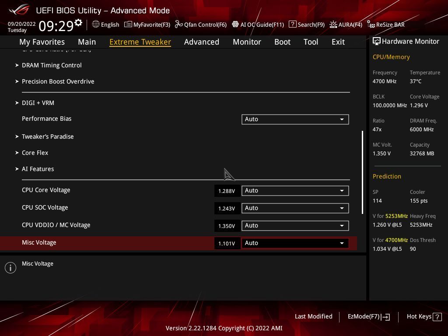Open CPU Core Voltage dropdown
The image size is (448, 336).
pyautogui.click(x=295, y=191)
